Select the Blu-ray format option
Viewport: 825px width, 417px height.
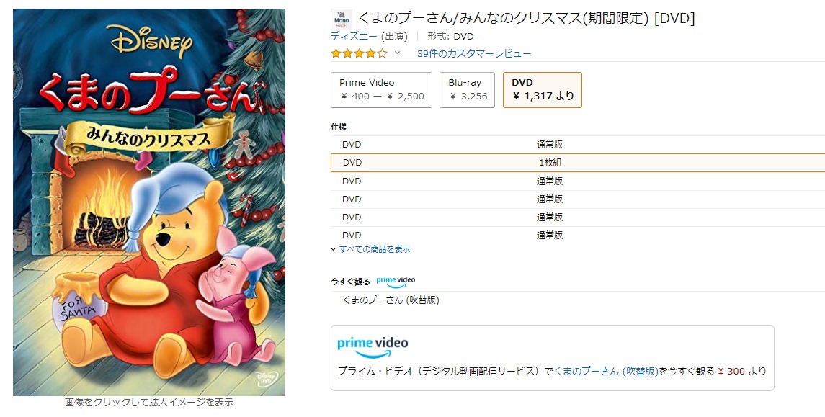click(467, 89)
